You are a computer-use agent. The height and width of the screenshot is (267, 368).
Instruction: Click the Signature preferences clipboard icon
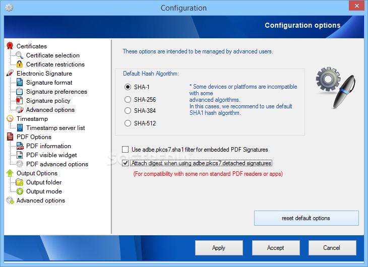tap(20, 92)
